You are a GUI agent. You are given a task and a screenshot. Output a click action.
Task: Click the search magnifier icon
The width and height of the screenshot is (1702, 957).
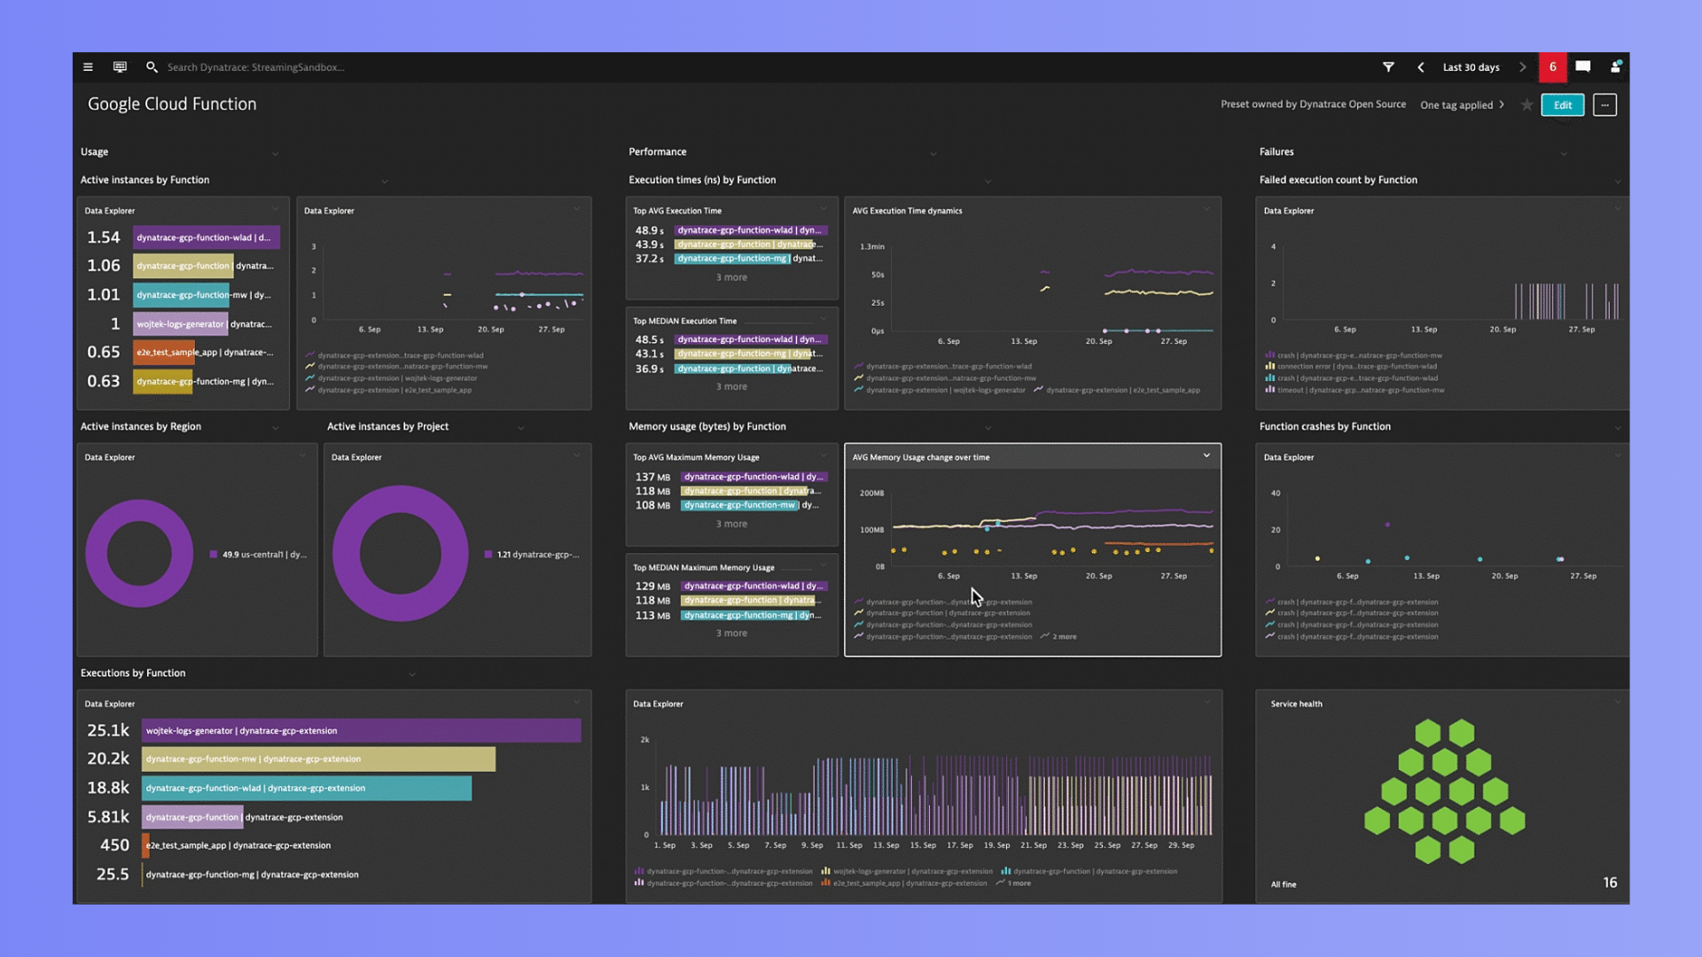pyautogui.click(x=152, y=67)
